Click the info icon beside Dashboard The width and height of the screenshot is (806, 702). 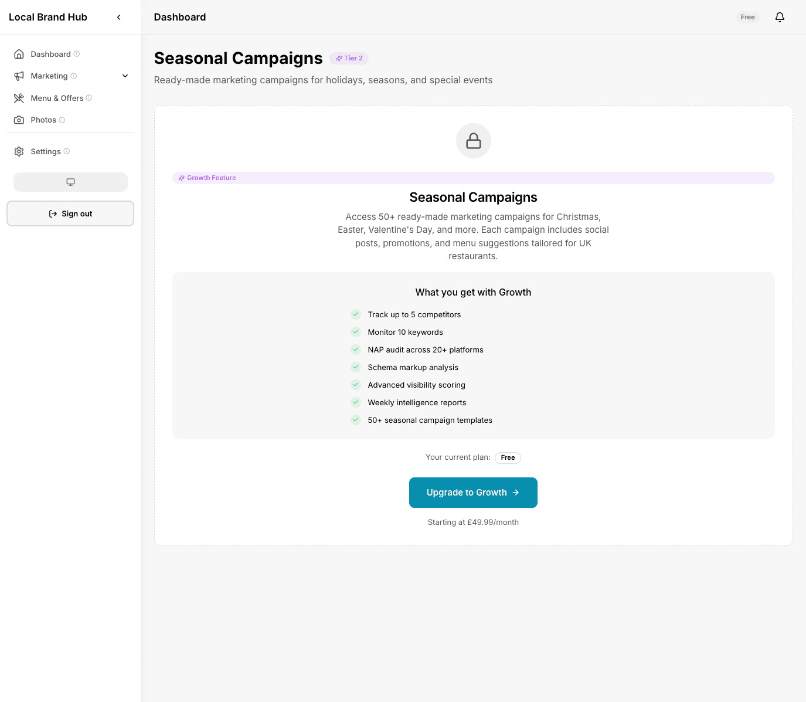pos(77,54)
